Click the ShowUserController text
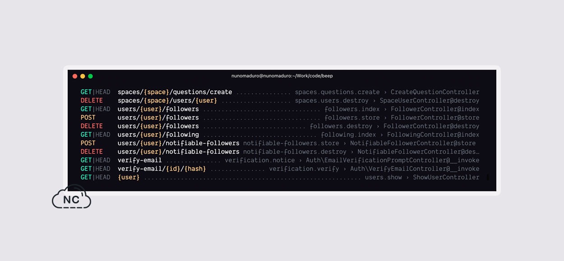The width and height of the screenshot is (564, 261). click(x=446, y=178)
